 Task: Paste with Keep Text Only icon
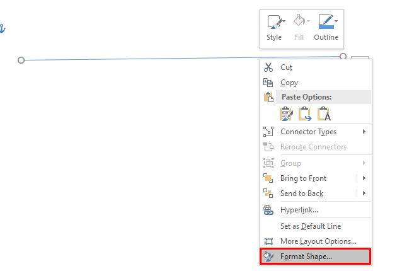click(x=324, y=114)
